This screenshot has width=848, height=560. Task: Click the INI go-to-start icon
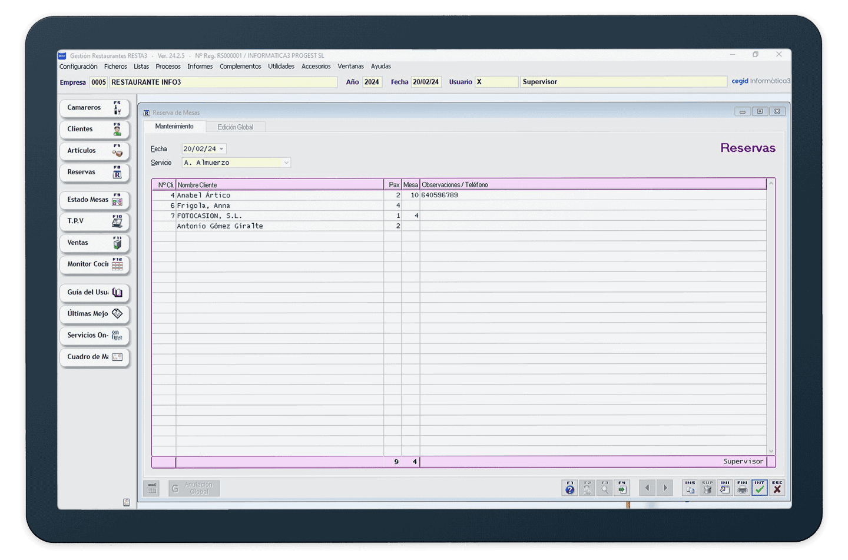pos(725,488)
